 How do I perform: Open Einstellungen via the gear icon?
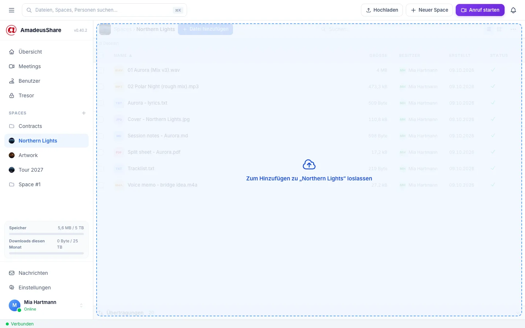(12, 288)
